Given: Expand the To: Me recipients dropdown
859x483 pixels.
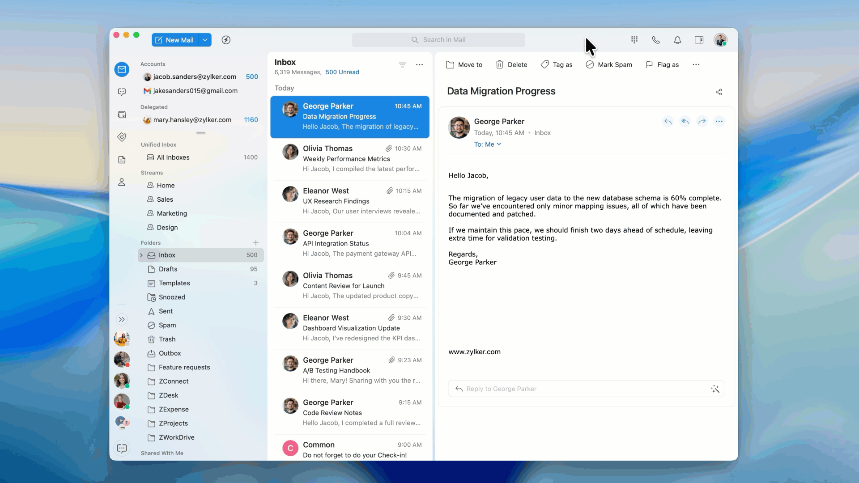Looking at the screenshot, I should pyautogui.click(x=488, y=144).
